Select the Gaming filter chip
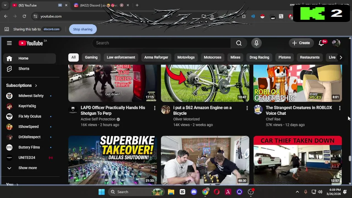The height and width of the screenshot is (198, 352). tap(91, 57)
